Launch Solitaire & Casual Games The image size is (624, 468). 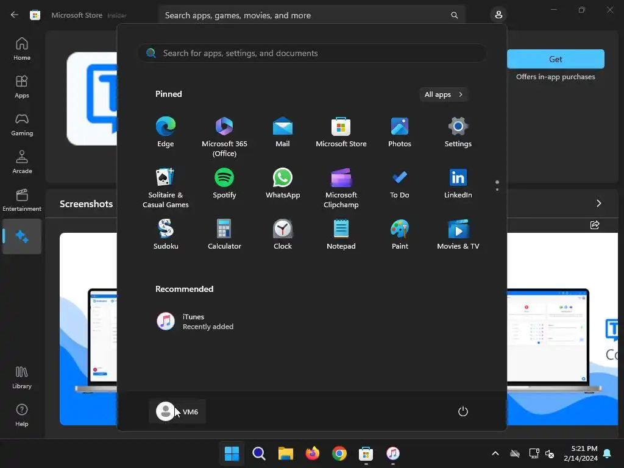(x=166, y=188)
